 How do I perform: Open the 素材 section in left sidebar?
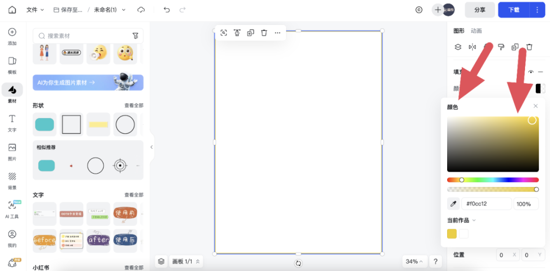12,93
